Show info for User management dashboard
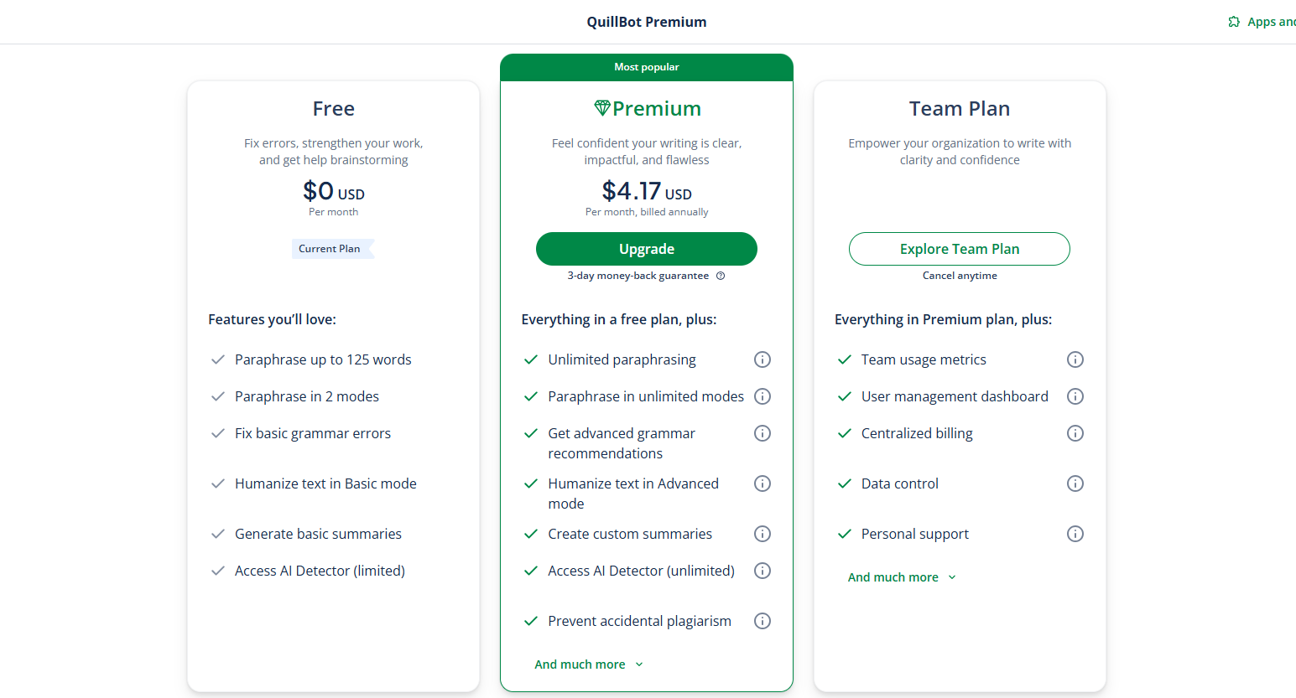 [1075, 396]
